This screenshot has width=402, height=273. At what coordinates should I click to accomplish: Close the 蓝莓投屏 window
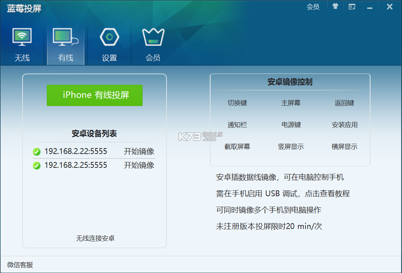click(390, 7)
